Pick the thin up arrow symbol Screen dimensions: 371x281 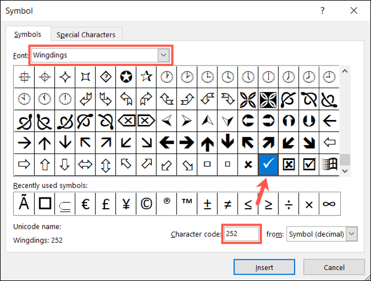tap(45, 143)
